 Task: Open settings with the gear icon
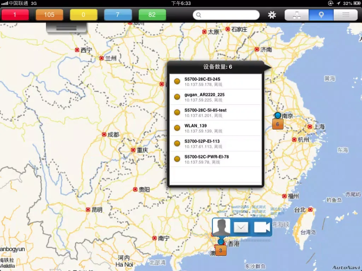click(272, 15)
